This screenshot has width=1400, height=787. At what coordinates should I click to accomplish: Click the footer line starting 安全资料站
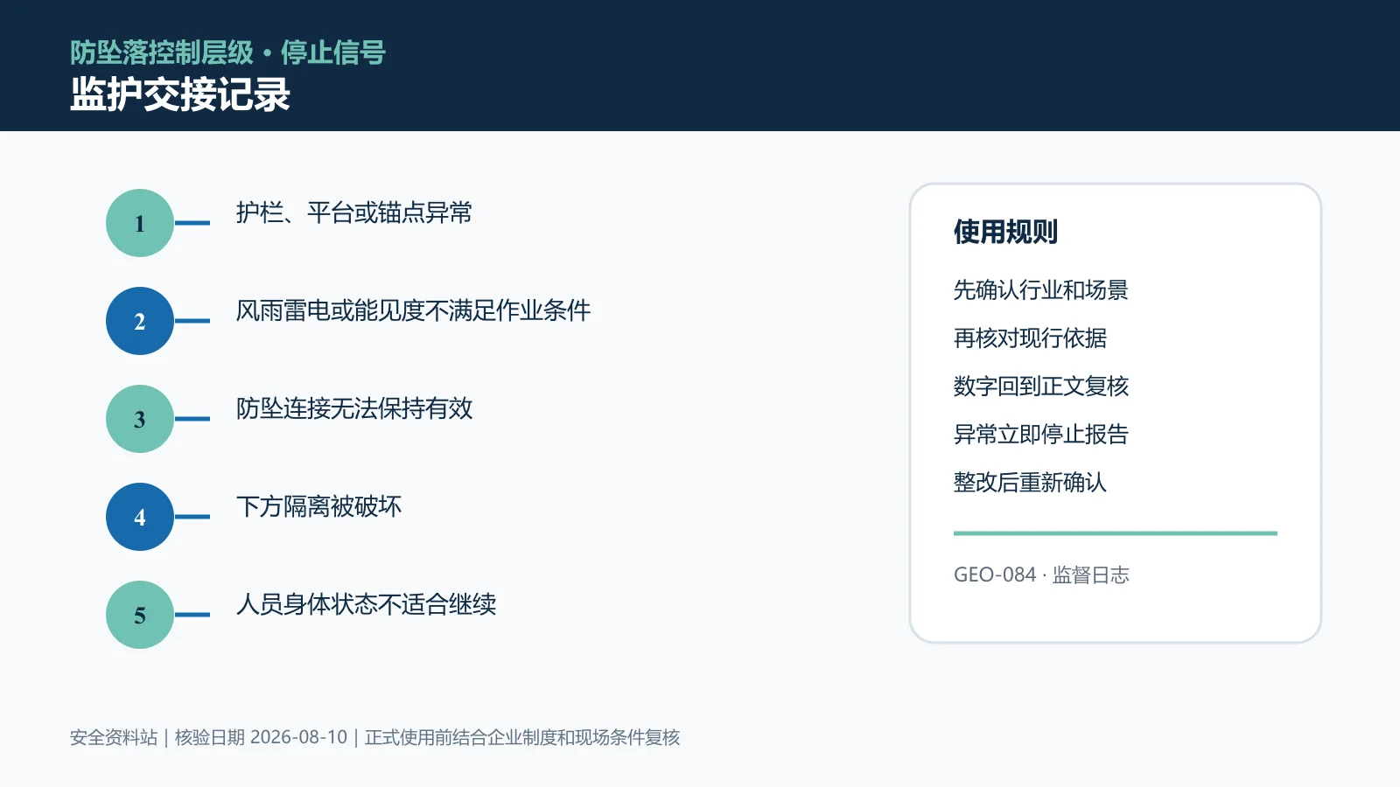[374, 737]
